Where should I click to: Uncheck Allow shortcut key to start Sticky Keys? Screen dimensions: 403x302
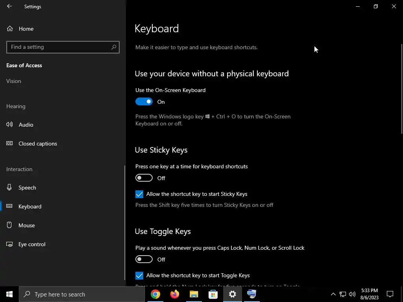tap(139, 194)
